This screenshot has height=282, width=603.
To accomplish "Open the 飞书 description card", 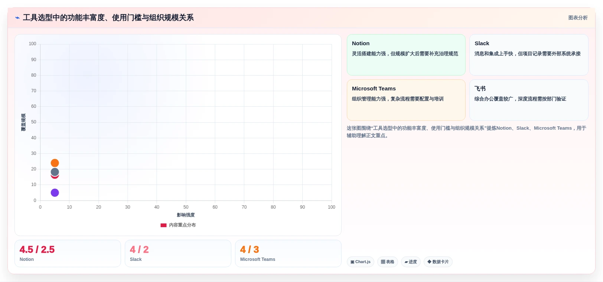I will 529,100.
